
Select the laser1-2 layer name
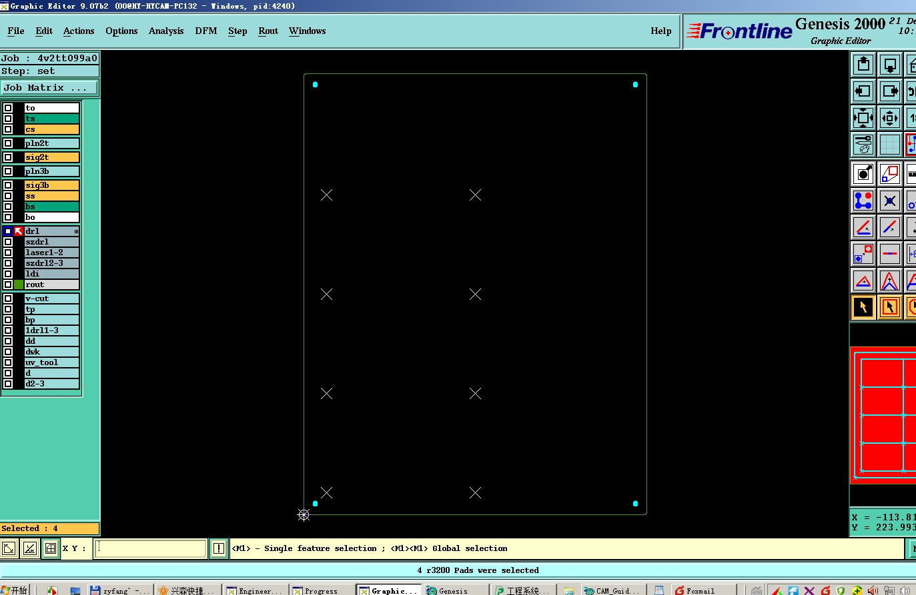(x=51, y=253)
